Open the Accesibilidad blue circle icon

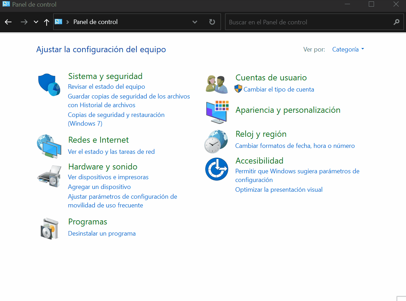tap(217, 169)
